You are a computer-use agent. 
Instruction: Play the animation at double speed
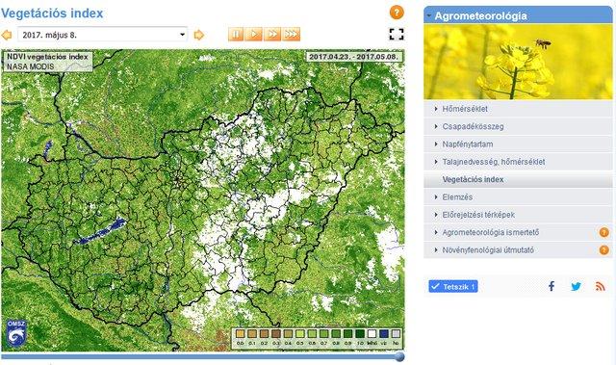(x=272, y=34)
